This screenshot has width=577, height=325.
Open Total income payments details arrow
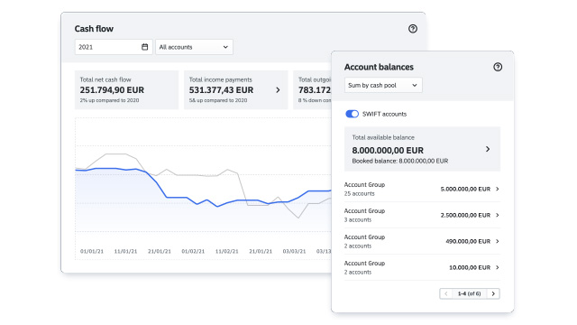278,90
